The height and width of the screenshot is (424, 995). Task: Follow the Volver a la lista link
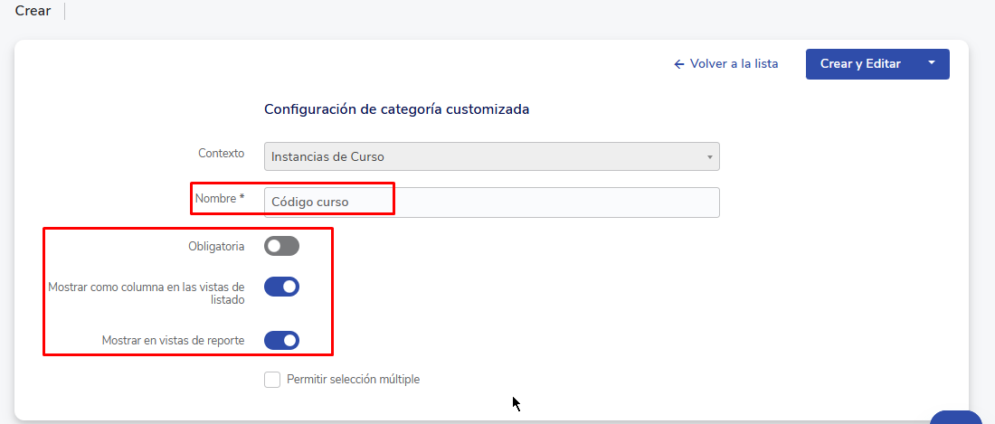click(726, 64)
